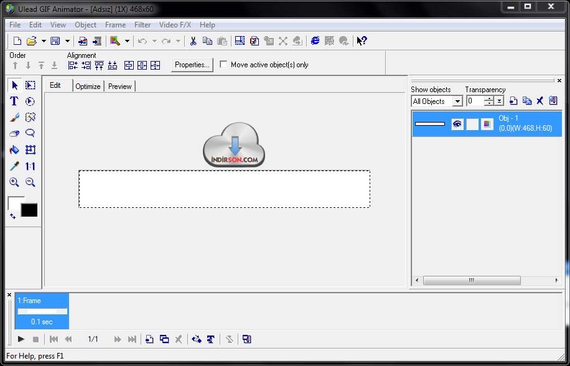Viewport: 570px width, 366px height.
Task: Select the Eraser tool
Action: tap(14, 133)
